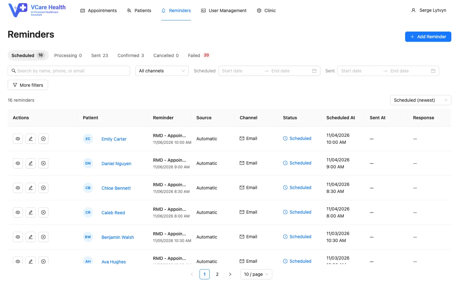Switch to the Failed tab
Viewport: 459px width, 287px height.
click(199, 55)
